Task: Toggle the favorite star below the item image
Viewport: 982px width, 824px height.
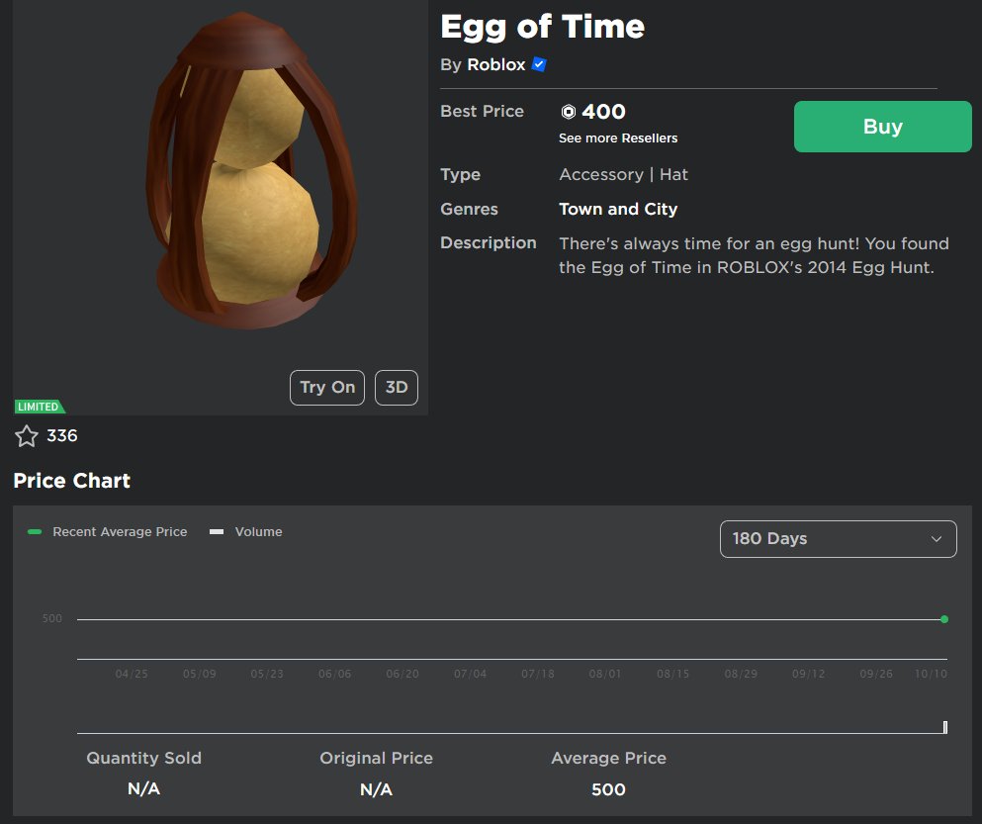Action: tap(26, 435)
